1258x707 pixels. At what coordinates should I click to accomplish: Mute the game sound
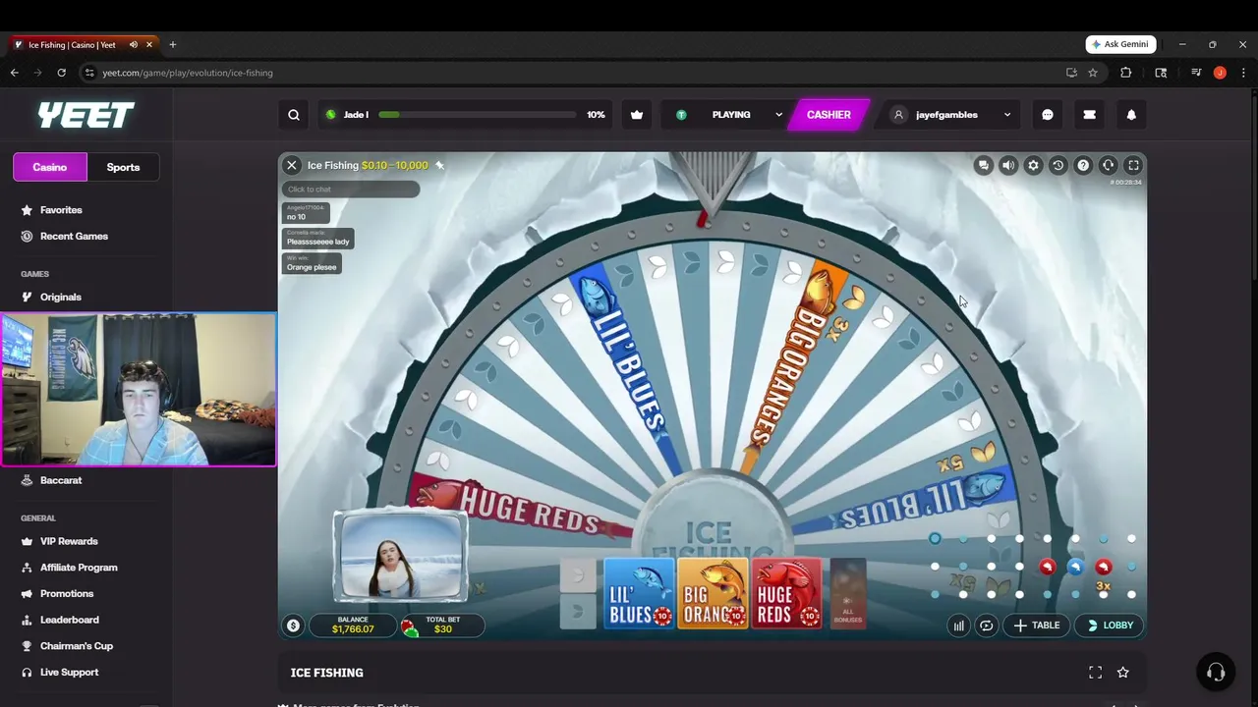click(1008, 166)
